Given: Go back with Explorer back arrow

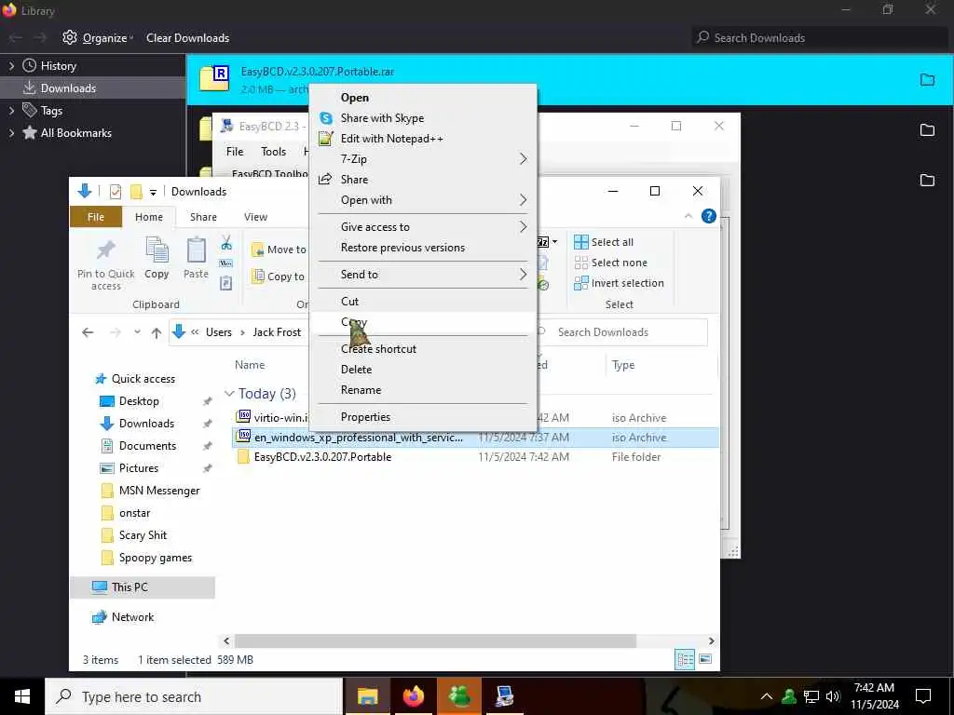Looking at the screenshot, I should [x=88, y=332].
